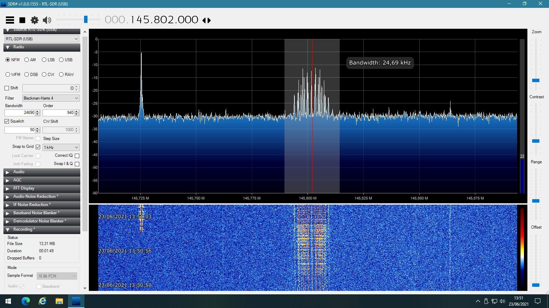The image size is (549, 308).
Task: Enable Swap I & Q checkbox
Action: [x=77, y=164]
